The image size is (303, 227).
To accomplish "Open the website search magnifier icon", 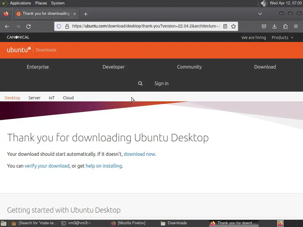I will coord(140,83).
